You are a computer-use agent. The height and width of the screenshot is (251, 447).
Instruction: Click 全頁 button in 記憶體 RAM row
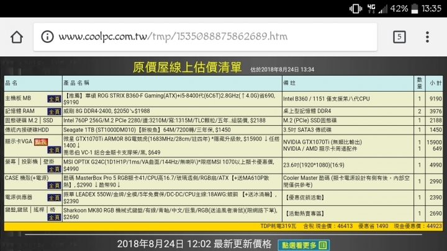click(x=54, y=112)
